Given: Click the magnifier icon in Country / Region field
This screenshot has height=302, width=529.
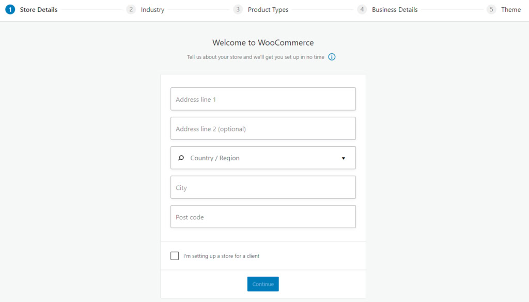Looking at the screenshot, I should pyautogui.click(x=181, y=157).
